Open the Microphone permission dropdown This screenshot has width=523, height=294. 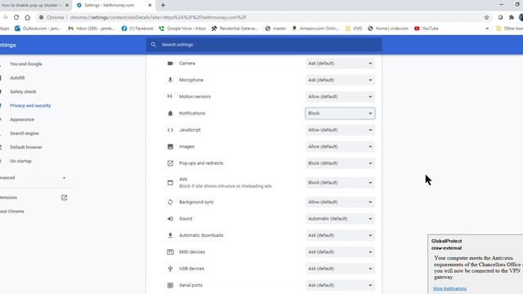pyautogui.click(x=340, y=80)
